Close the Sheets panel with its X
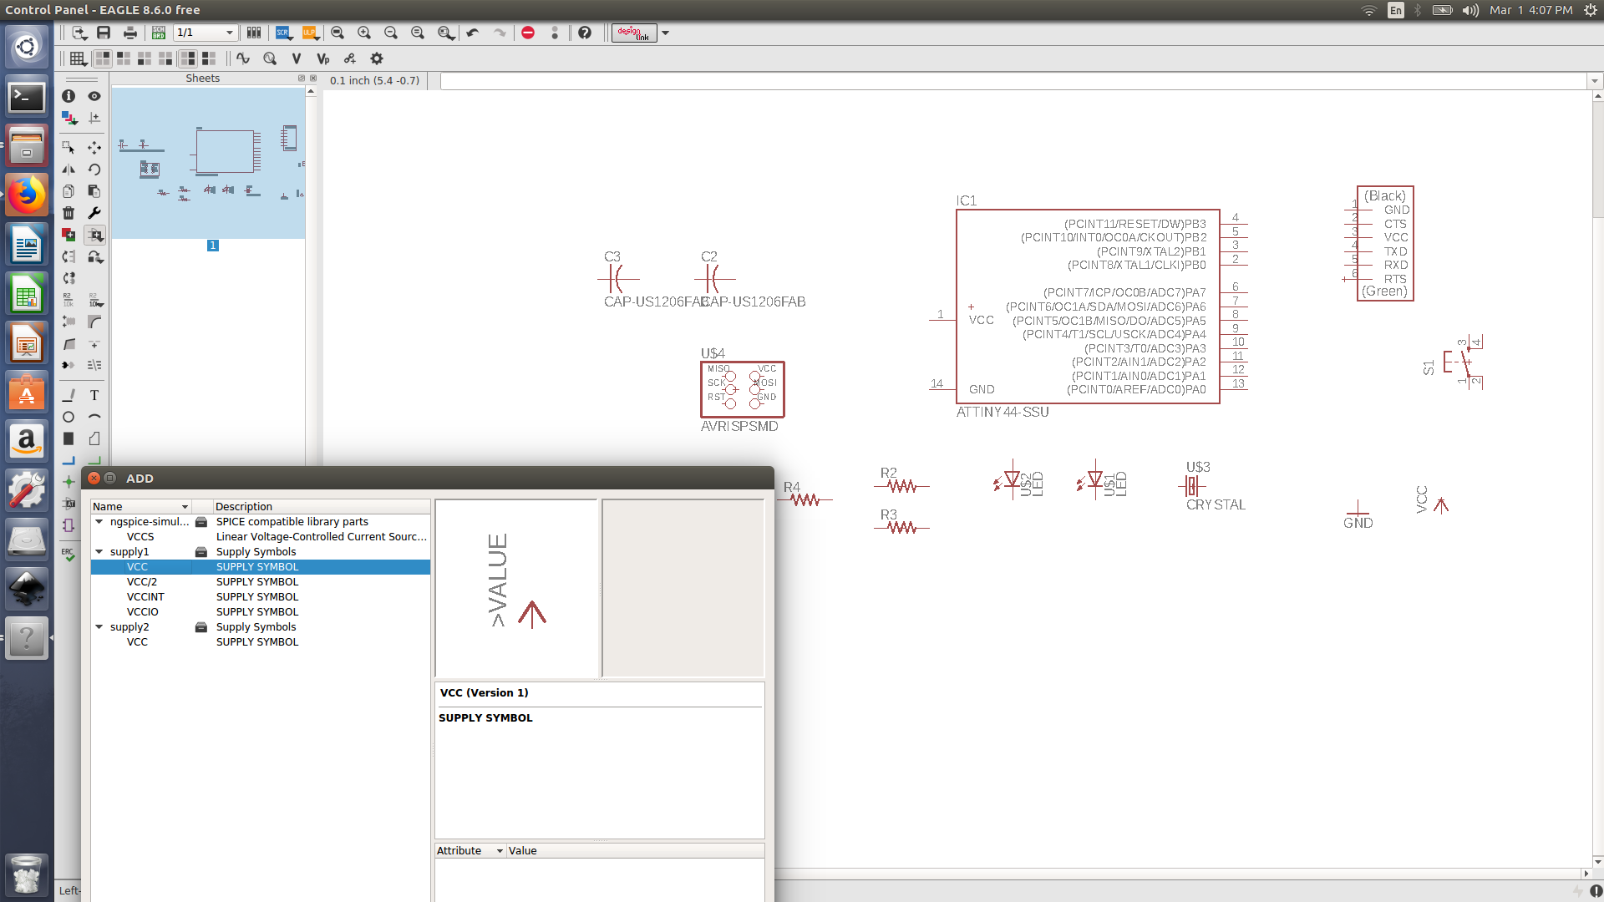The height and width of the screenshot is (902, 1604). click(x=313, y=79)
